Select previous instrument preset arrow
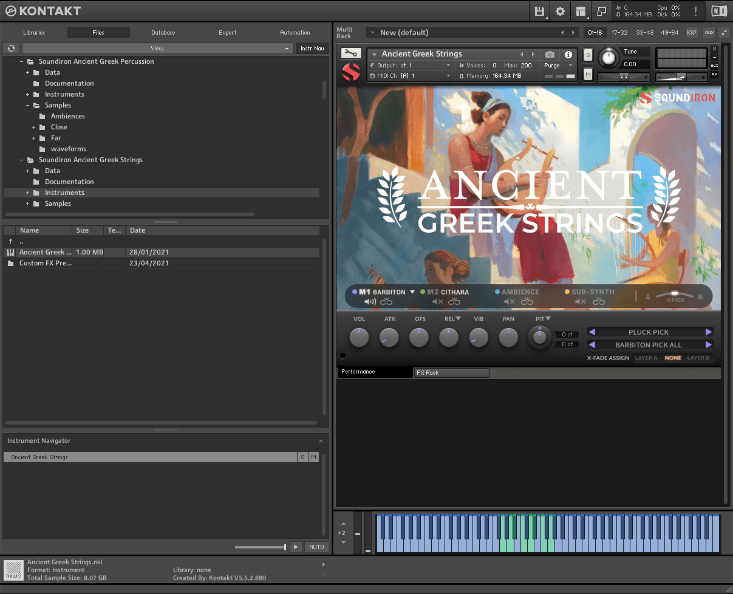The image size is (733, 594). [521, 55]
